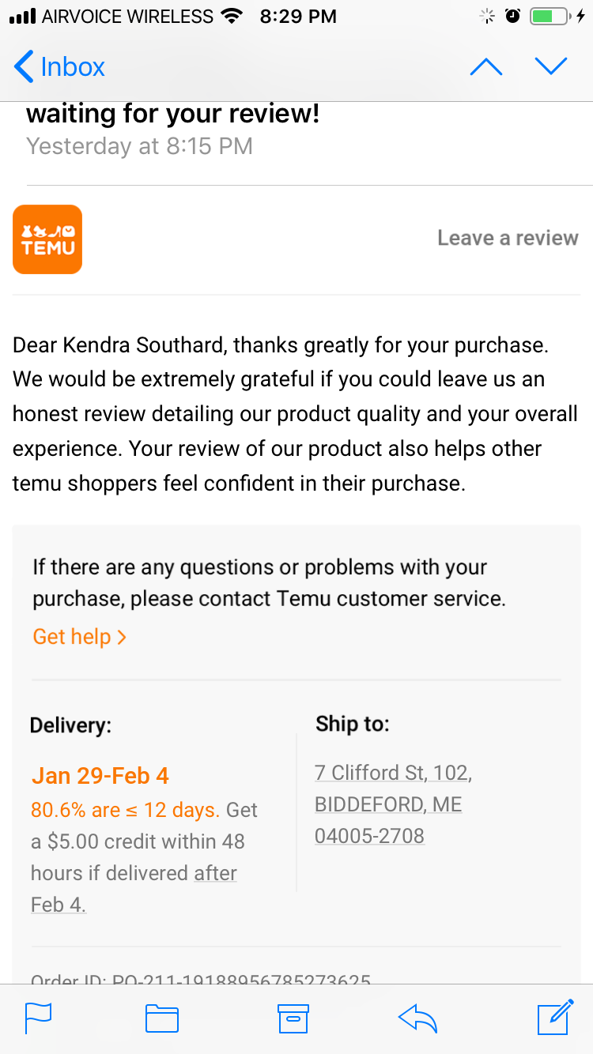Open the move-to-folder icon
593x1054 pixels.
[x=162, y=1018]
